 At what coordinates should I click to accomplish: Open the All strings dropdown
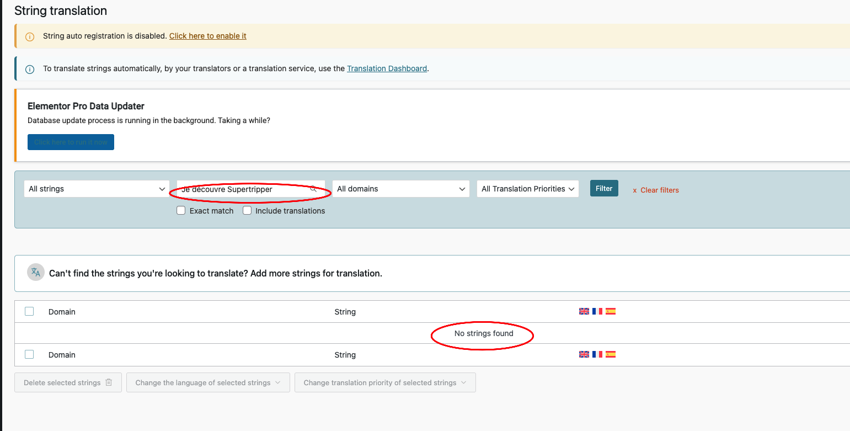[x=97, y=189]
